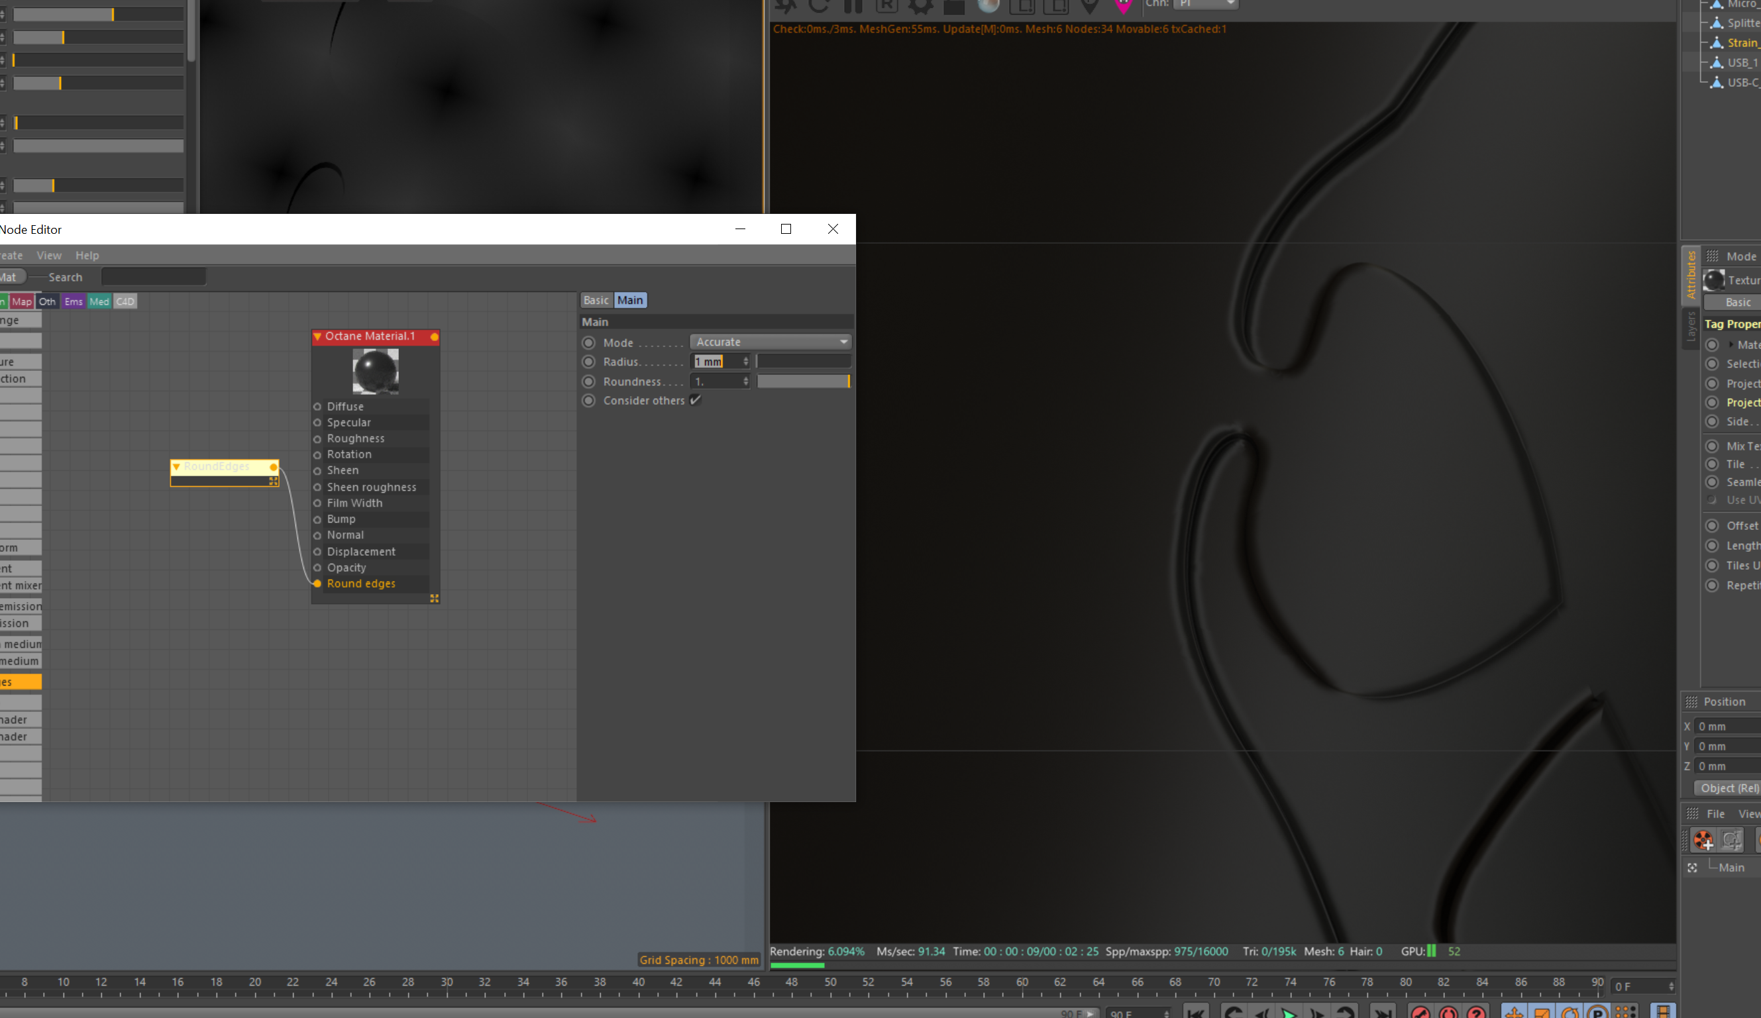1761x1018 pixels.
Task: Open the vertical Layers side tab
Action: pyautogui.click(x=1690, y=329)
